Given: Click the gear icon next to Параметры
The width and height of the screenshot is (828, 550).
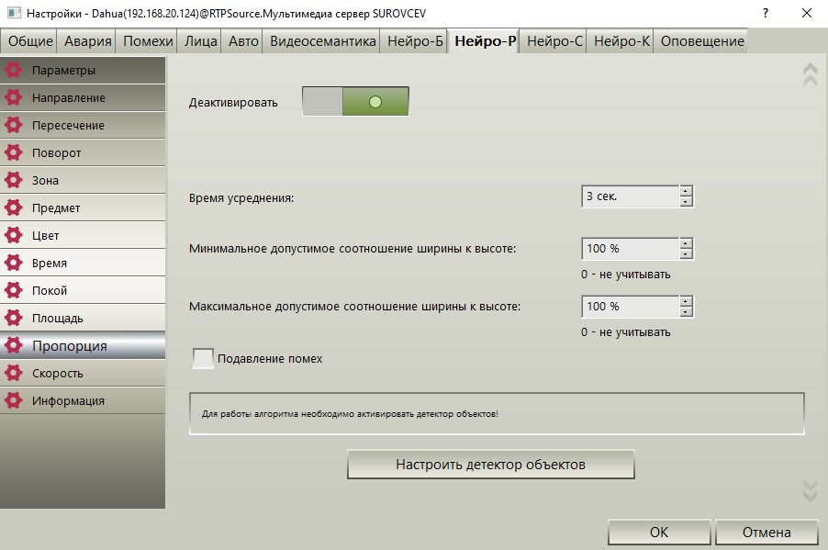Looking at the screenshot, I should click(13, 70).
